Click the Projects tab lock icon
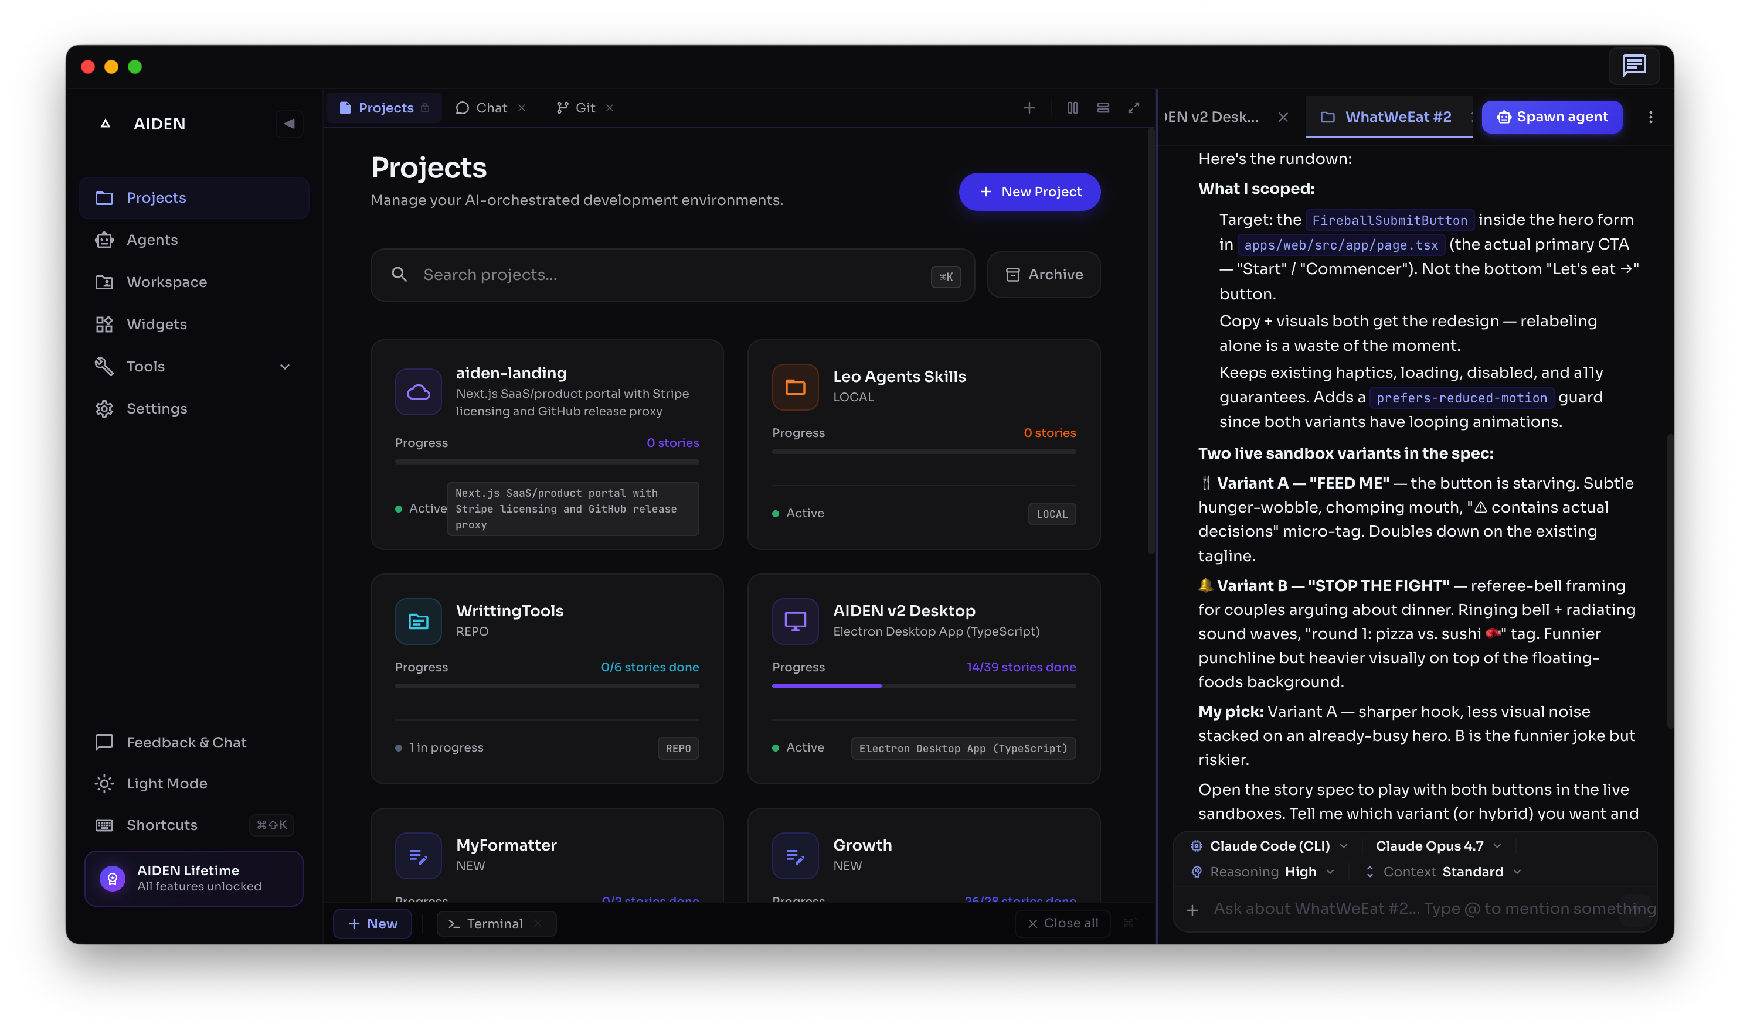Image resolution: width=1740 pixels, height=1031 pixels. [425, 108]
